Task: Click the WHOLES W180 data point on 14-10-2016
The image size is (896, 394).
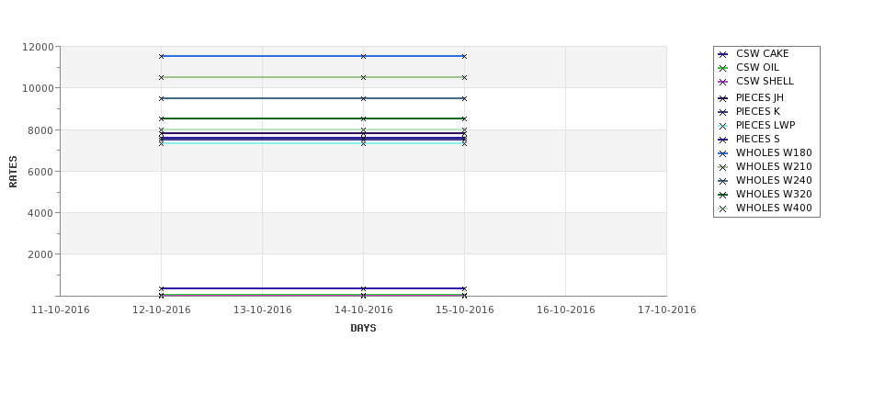Action: point(363,56)
